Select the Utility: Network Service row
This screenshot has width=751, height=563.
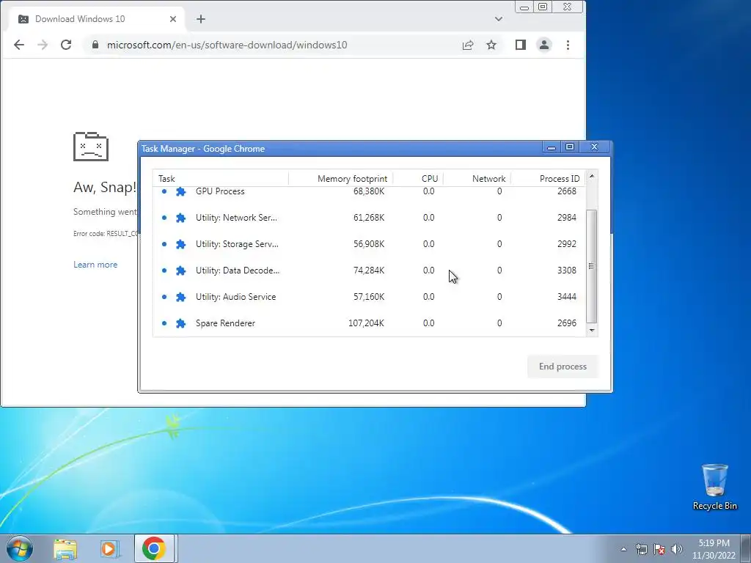370,218
